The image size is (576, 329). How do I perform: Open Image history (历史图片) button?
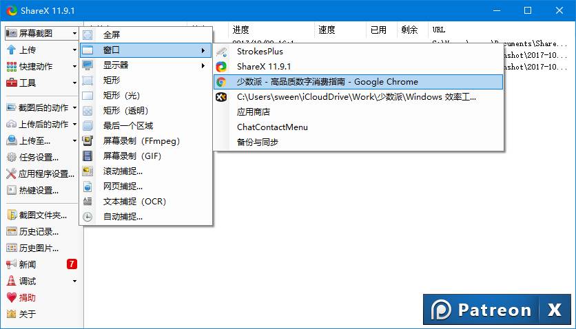pyautogui.click(x=41, y=248)
